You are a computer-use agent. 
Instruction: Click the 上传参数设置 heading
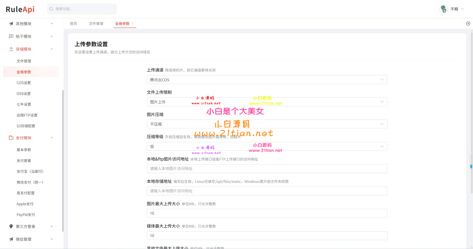91,44
